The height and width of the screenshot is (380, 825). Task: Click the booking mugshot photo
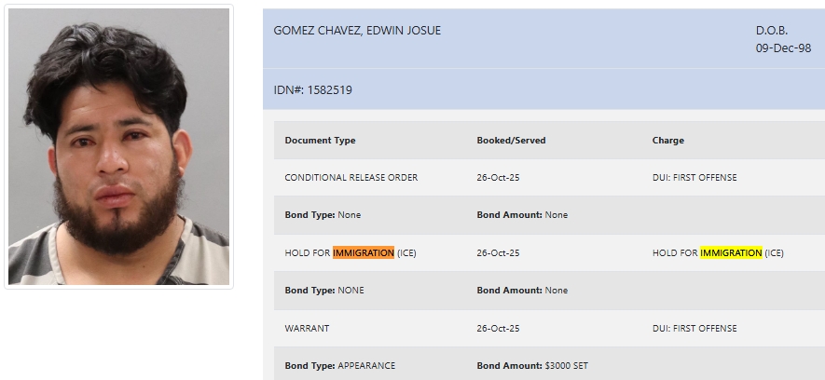pyautogui.click(x=118, y=147)
